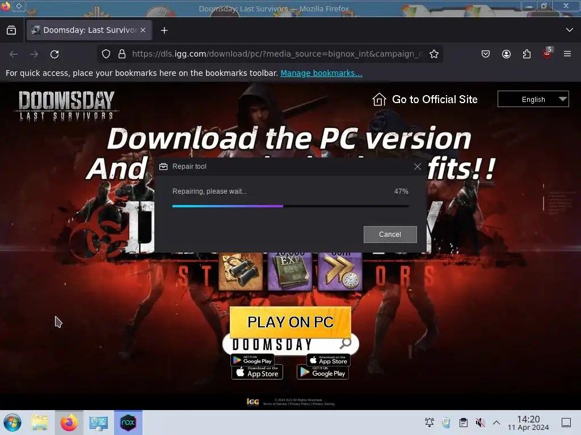The width and height of the screenshot is (581, 435).
Task: Click the muted volume tray icon
Action: (x=480, y=423)
